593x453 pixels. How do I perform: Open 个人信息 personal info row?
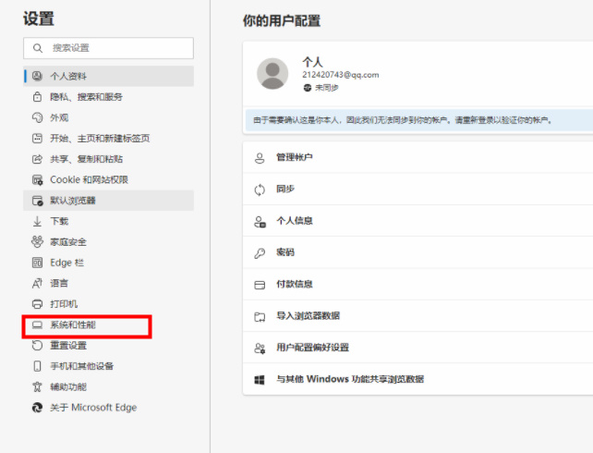coord(418,221)
